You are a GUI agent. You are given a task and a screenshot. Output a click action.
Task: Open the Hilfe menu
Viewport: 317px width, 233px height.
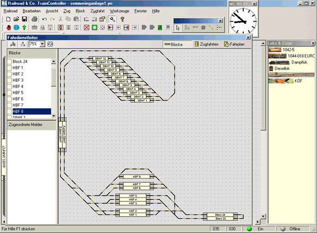pos(156,11)
